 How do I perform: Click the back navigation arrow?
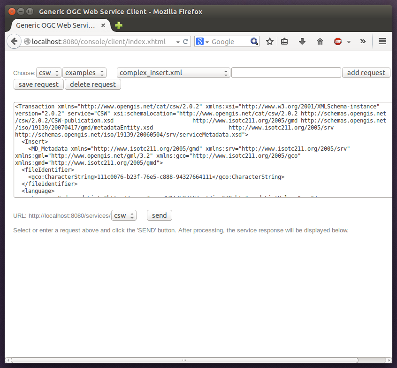[x=14, y=41]
